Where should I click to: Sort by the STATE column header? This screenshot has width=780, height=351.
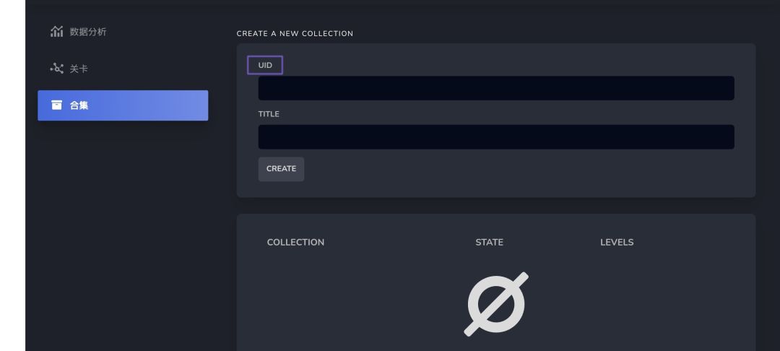click(x=490, y=242)
